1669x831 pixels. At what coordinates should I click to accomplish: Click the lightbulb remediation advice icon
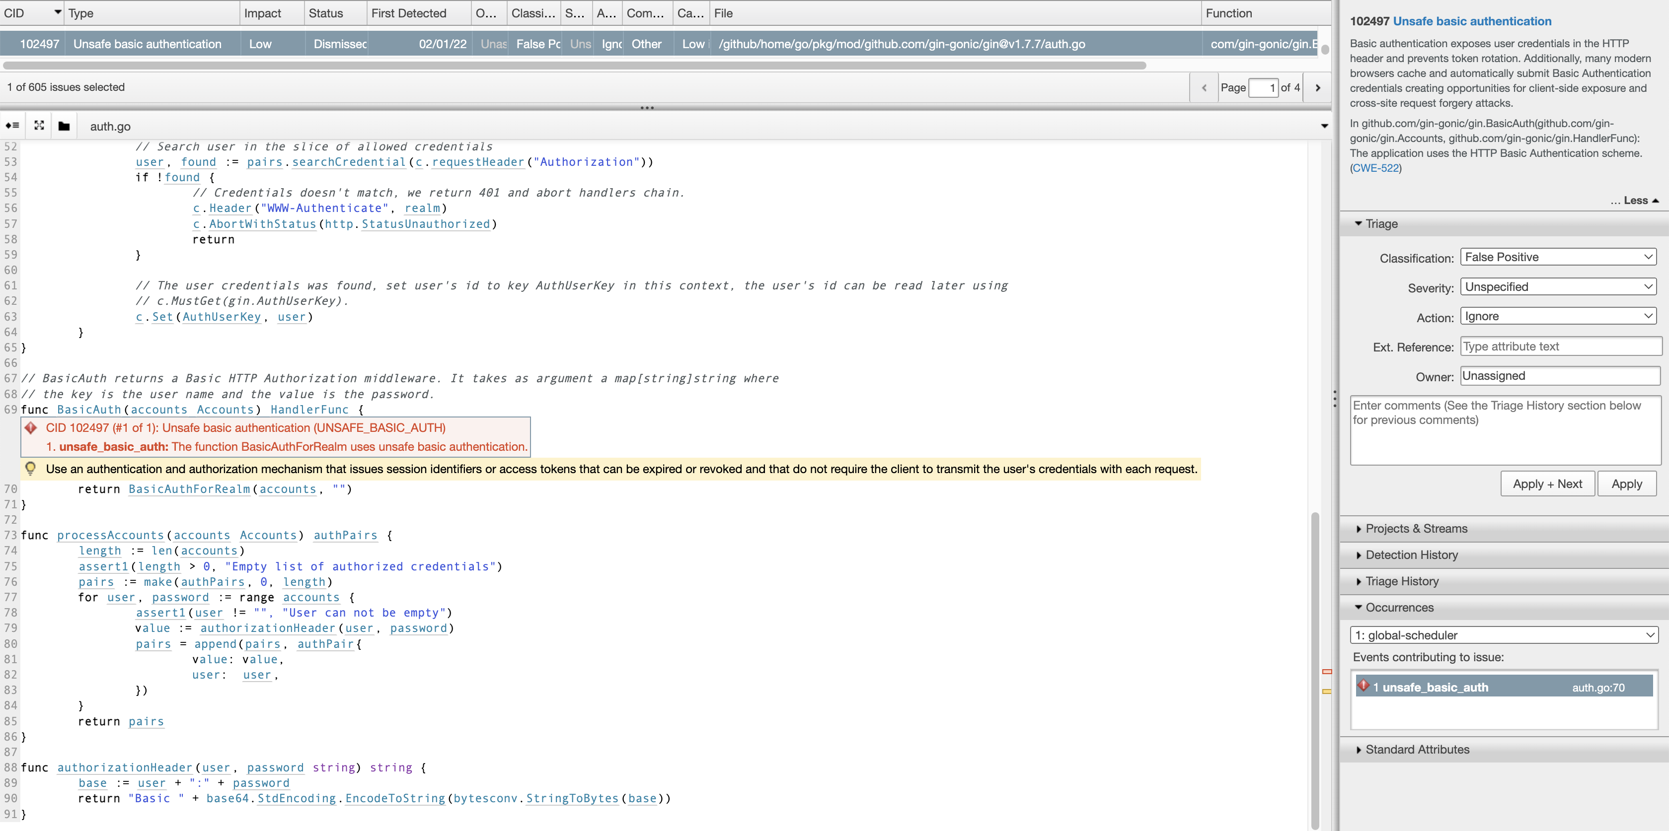click(x=30, y=468)
